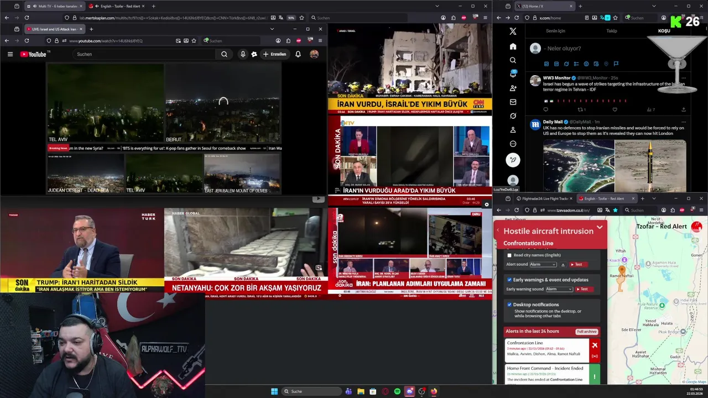Add emoji to new X post
708x398 pixels.
pos(586,64)
